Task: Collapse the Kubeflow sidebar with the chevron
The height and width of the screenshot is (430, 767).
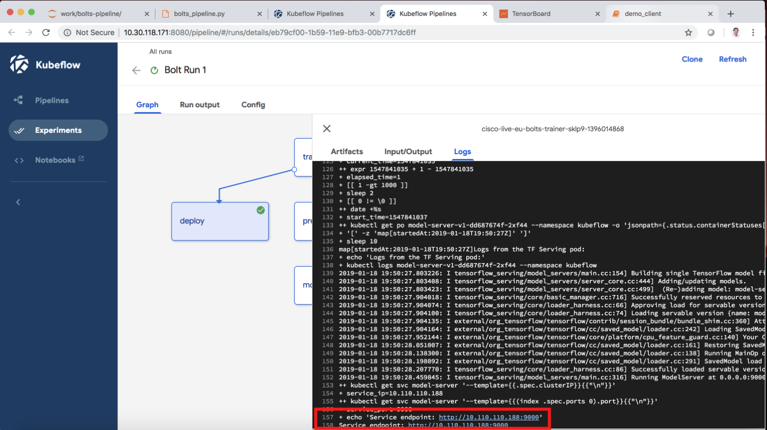Action: point(18,202)
